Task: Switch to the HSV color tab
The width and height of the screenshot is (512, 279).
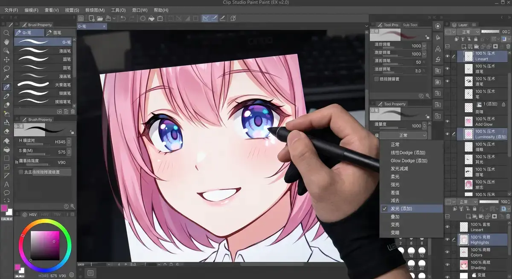Action: point(31,214)
